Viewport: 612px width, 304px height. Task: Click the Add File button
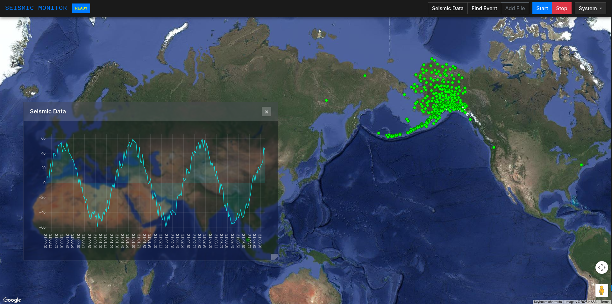click(x=515, y=8)
